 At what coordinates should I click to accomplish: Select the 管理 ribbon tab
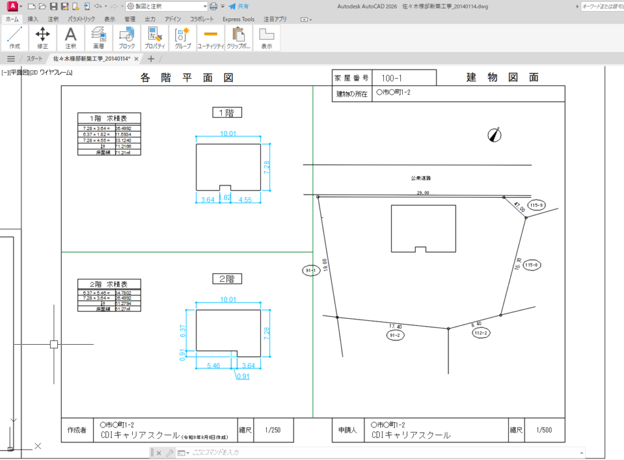[x=130, y=19]
